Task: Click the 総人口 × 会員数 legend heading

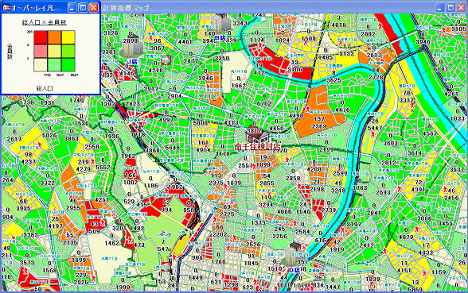Action: tap(45, 22)
